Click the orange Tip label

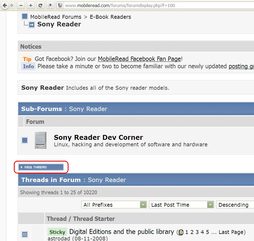click(27, 59)
